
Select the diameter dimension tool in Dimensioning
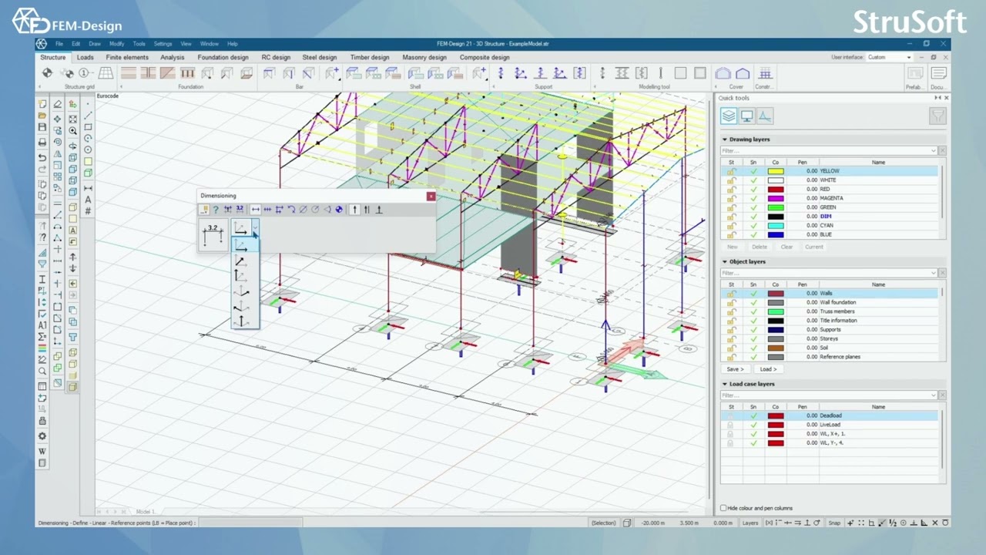304,210
